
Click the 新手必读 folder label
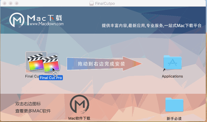174,119
